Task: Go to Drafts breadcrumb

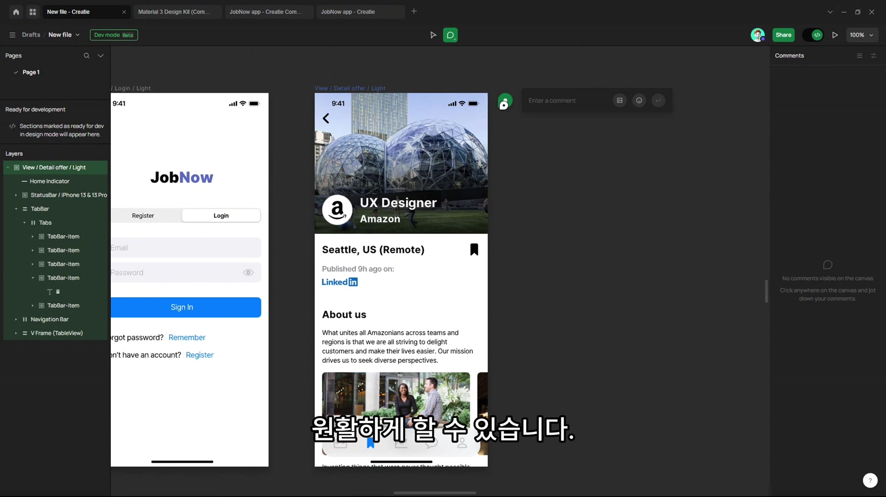Action: coord(31,35)
